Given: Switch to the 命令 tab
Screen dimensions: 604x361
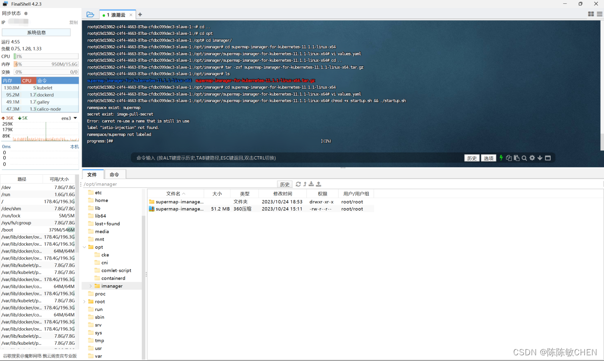Looking at the screenshot, I should [x=114, y=175].
